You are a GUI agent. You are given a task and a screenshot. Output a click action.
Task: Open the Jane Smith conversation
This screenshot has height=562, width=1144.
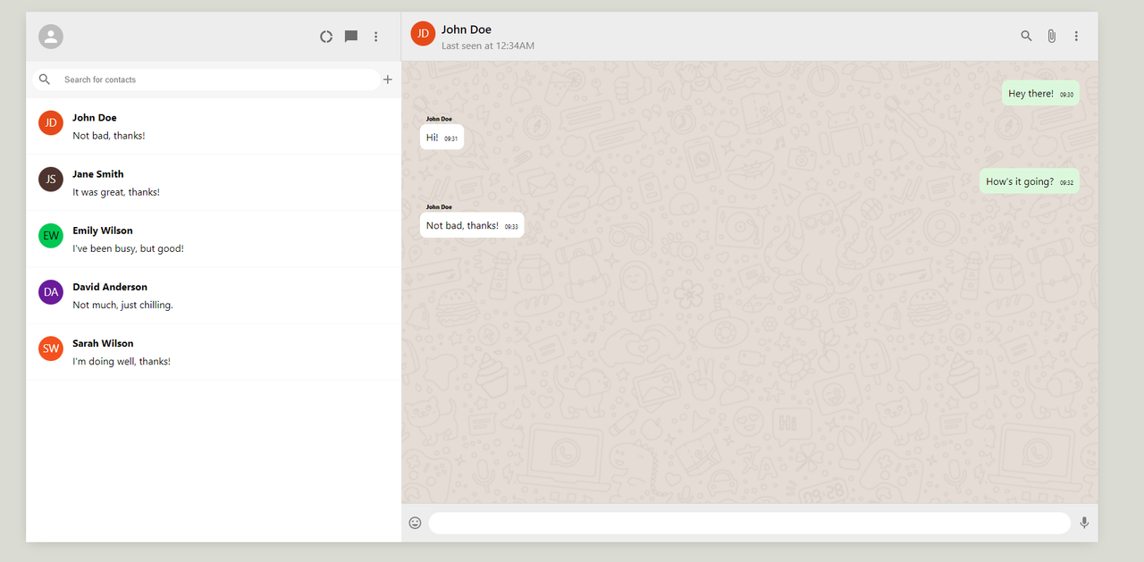214,182
